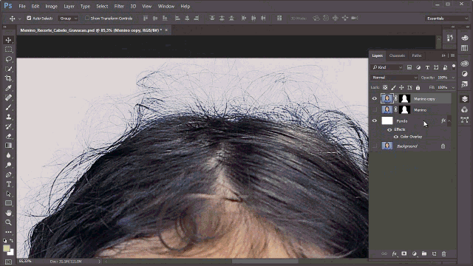Open the Image menu
473x266 pixels.
(51, 6)
